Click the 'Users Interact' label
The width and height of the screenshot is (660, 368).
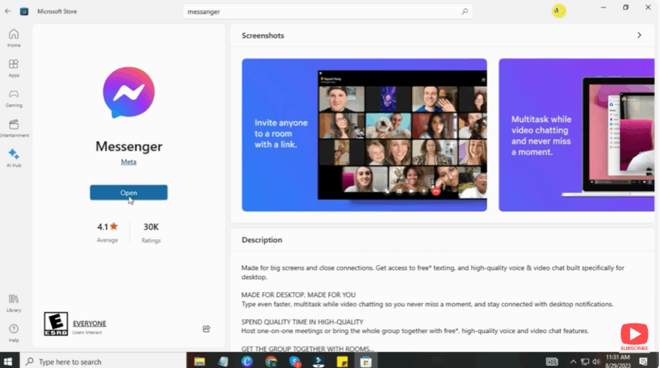click(x=87, y=332)
